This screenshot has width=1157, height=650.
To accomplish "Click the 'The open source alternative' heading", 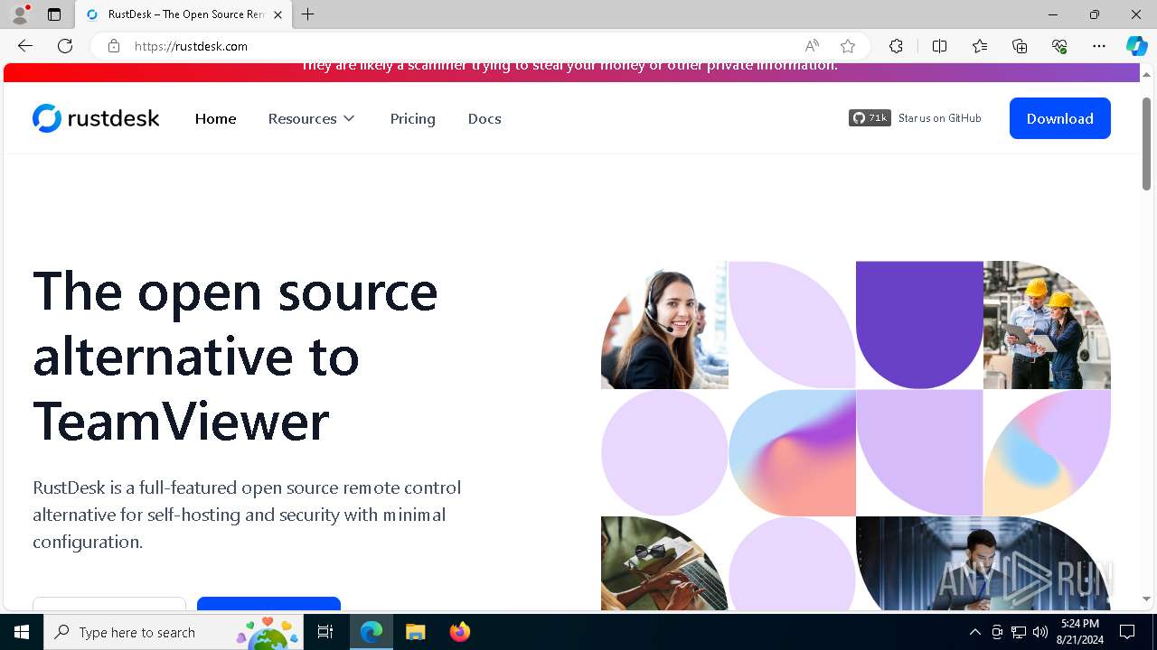I will coord(235,356).
